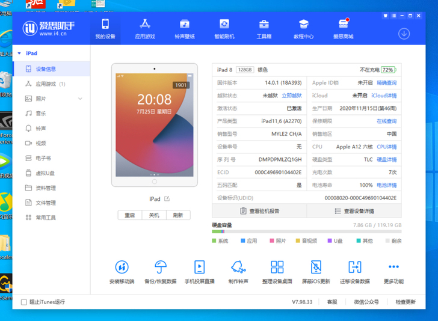
Task: Click the list menu icon in title bar
Action: 393,16
